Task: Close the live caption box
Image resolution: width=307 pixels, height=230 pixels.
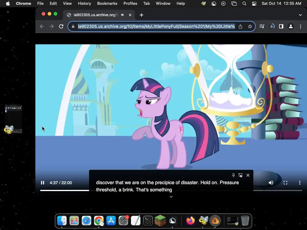Action: (248, 175)
